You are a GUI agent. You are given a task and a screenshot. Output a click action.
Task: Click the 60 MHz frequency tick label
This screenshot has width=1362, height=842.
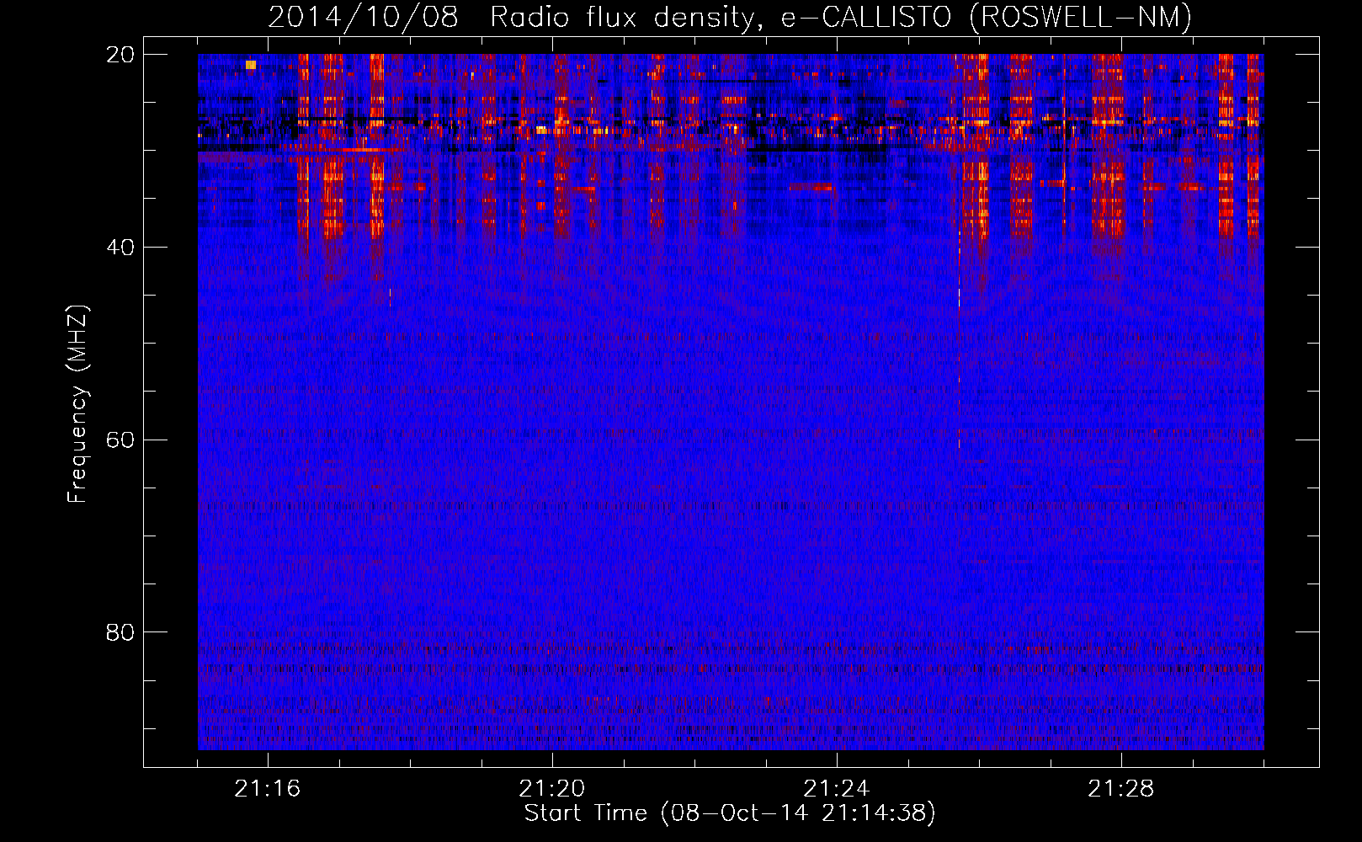[120, 440]
